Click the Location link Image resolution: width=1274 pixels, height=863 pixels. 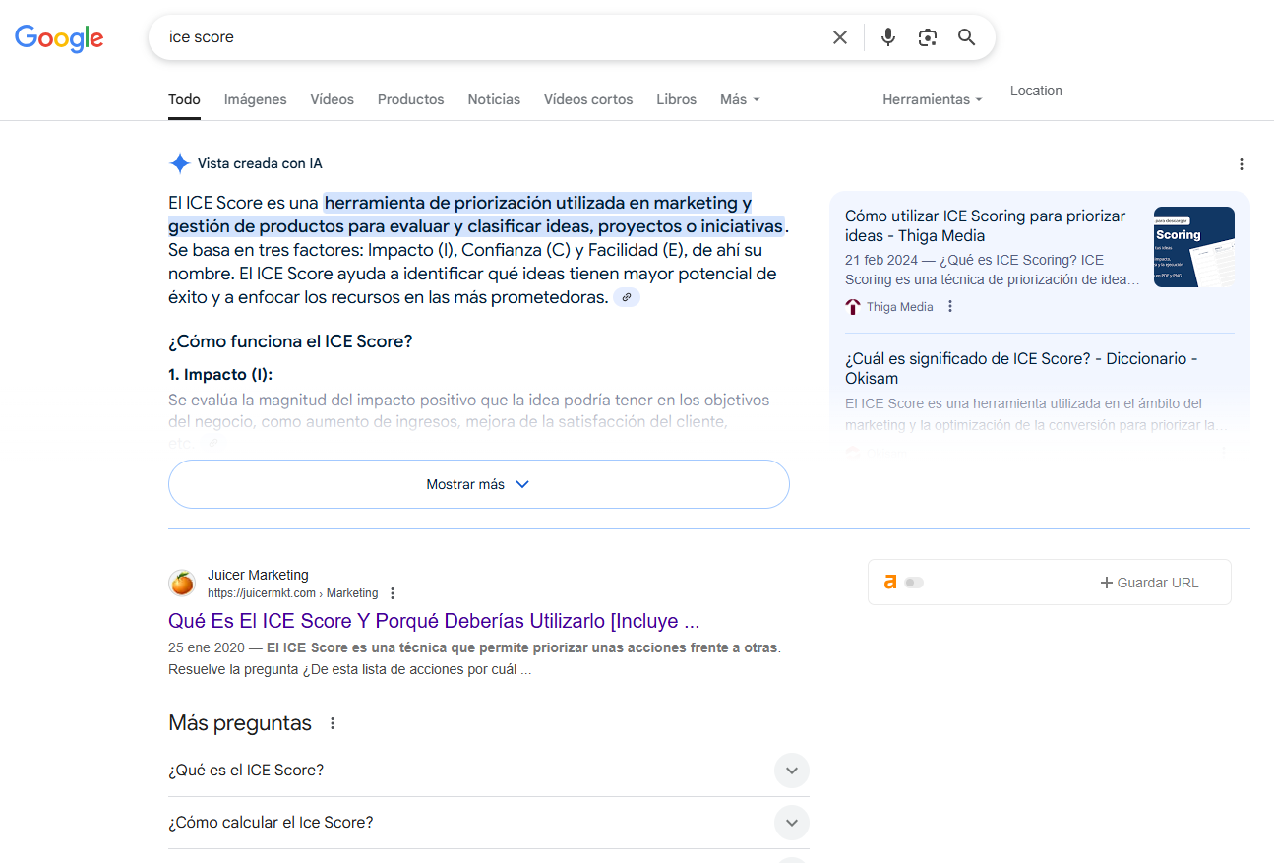[x=1036, y=91]
